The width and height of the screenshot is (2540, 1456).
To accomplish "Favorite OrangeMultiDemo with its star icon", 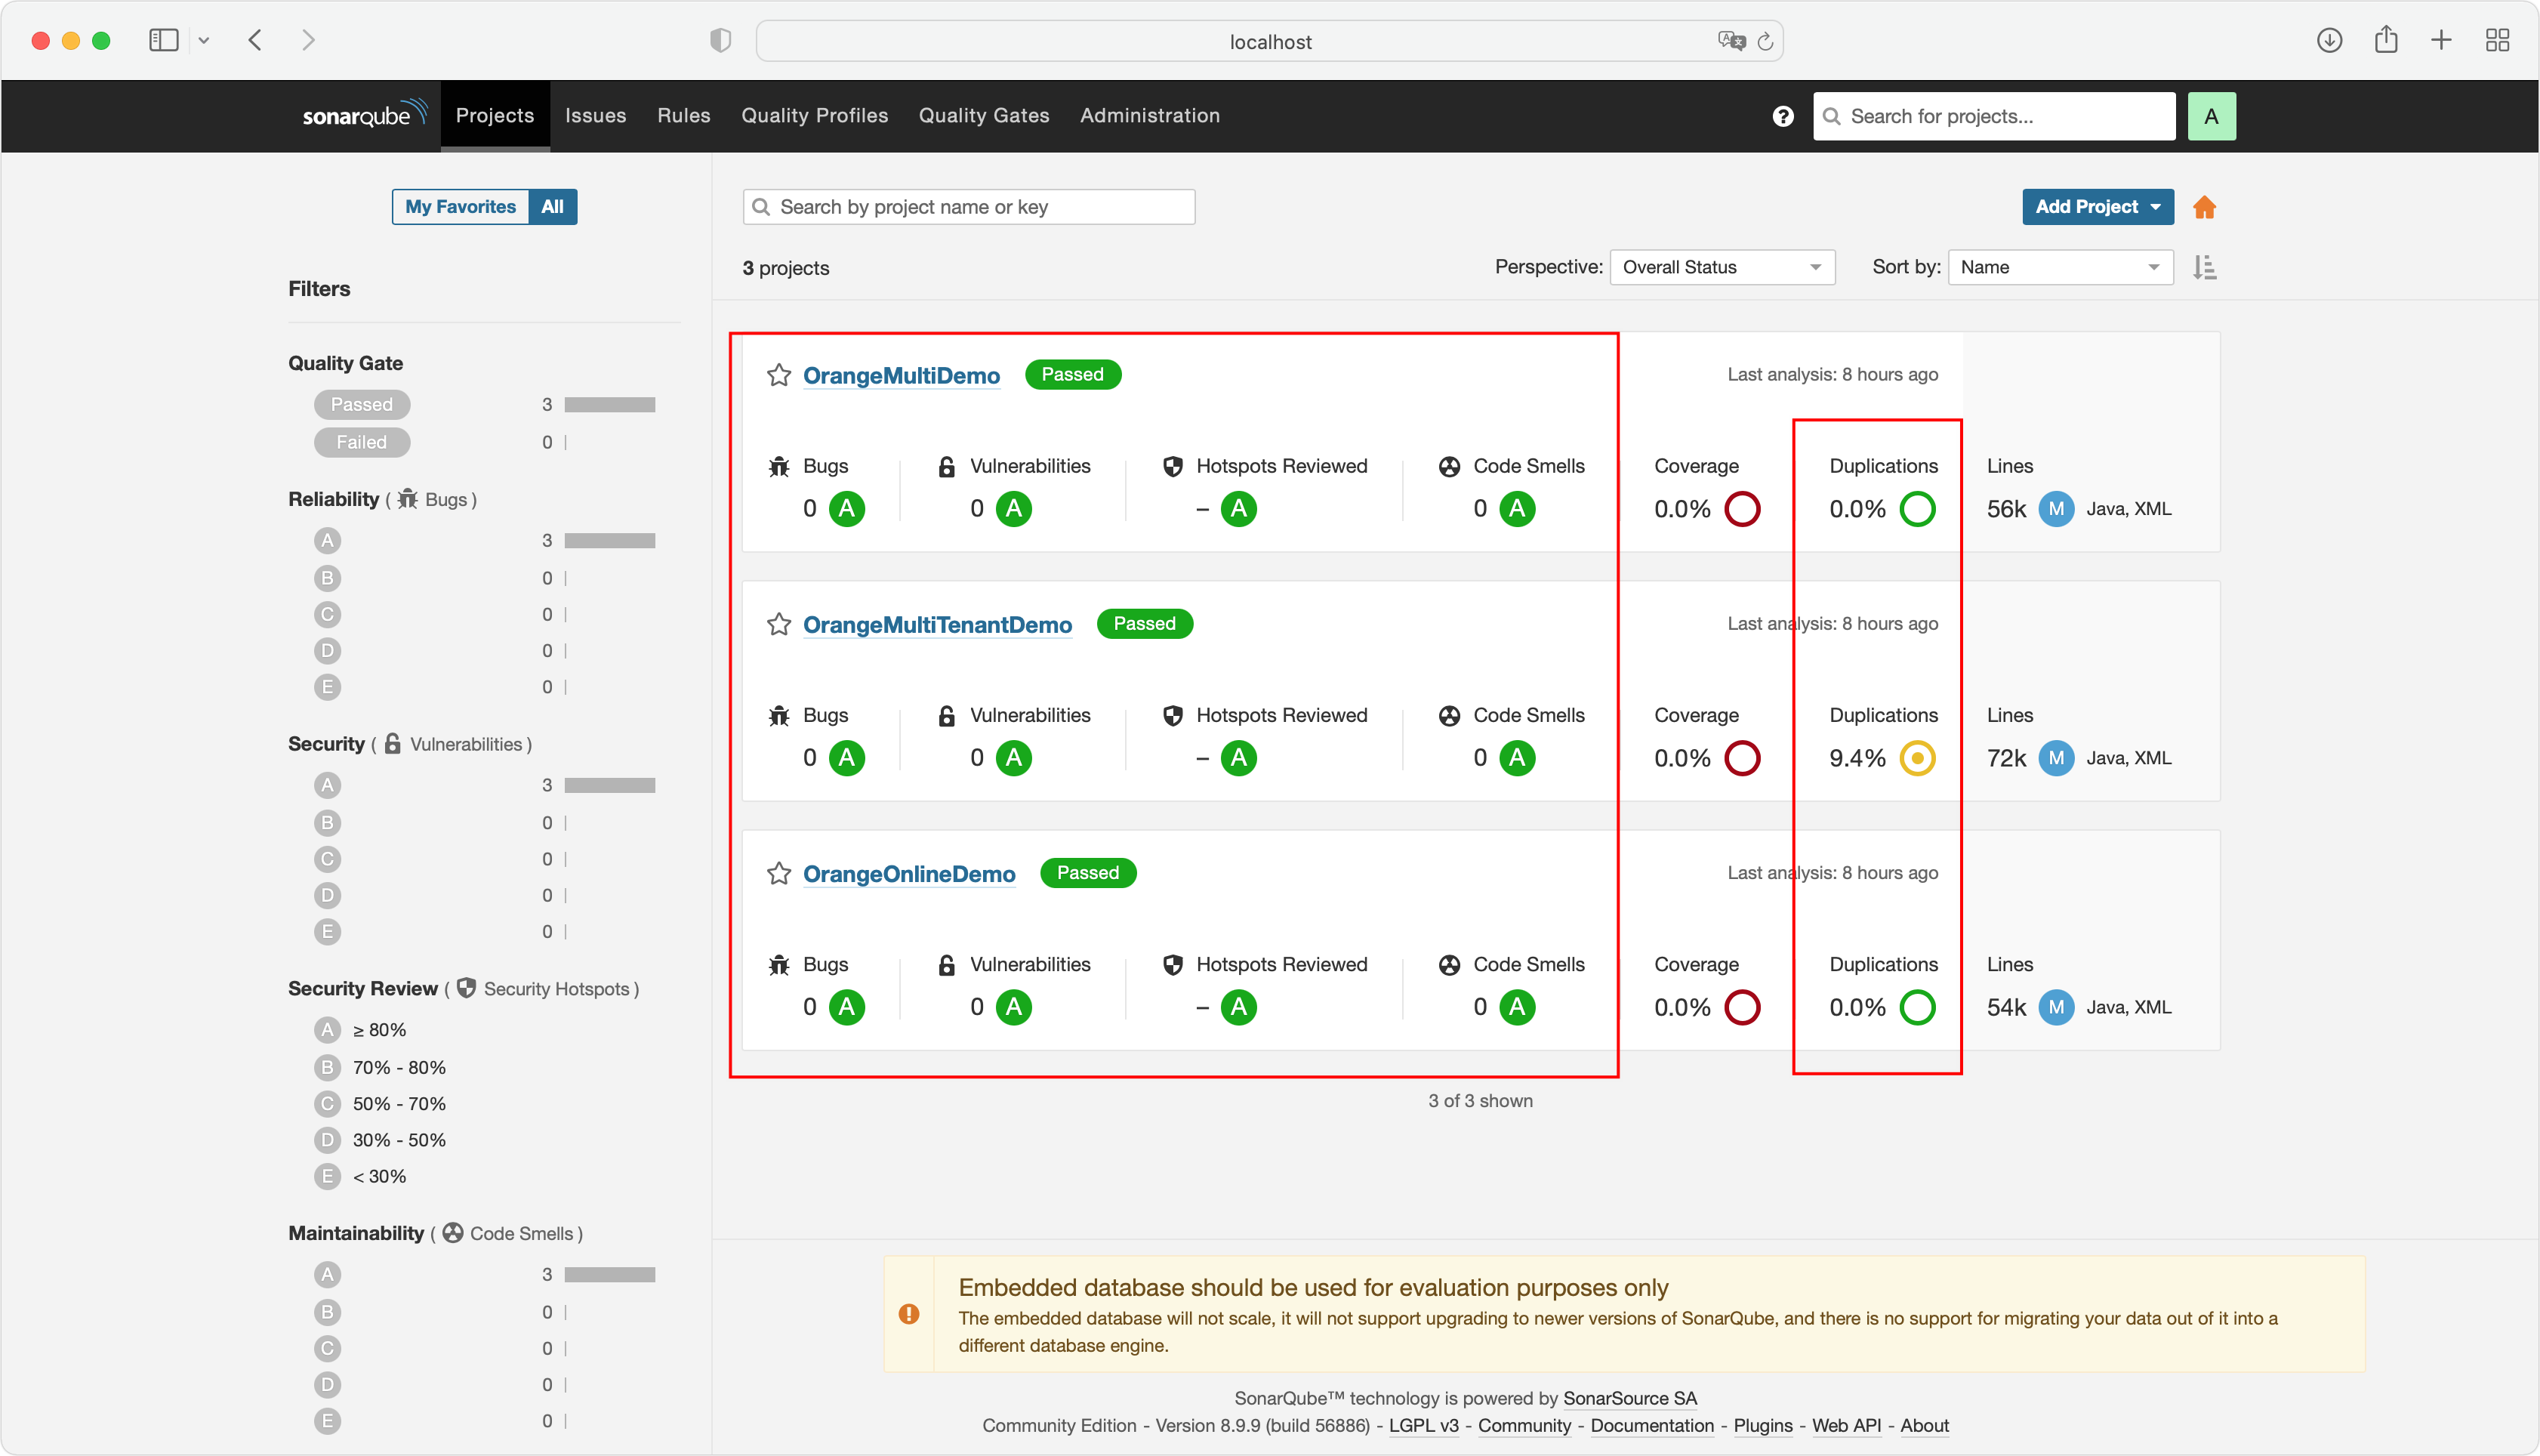I will click(x=778, y=375).
